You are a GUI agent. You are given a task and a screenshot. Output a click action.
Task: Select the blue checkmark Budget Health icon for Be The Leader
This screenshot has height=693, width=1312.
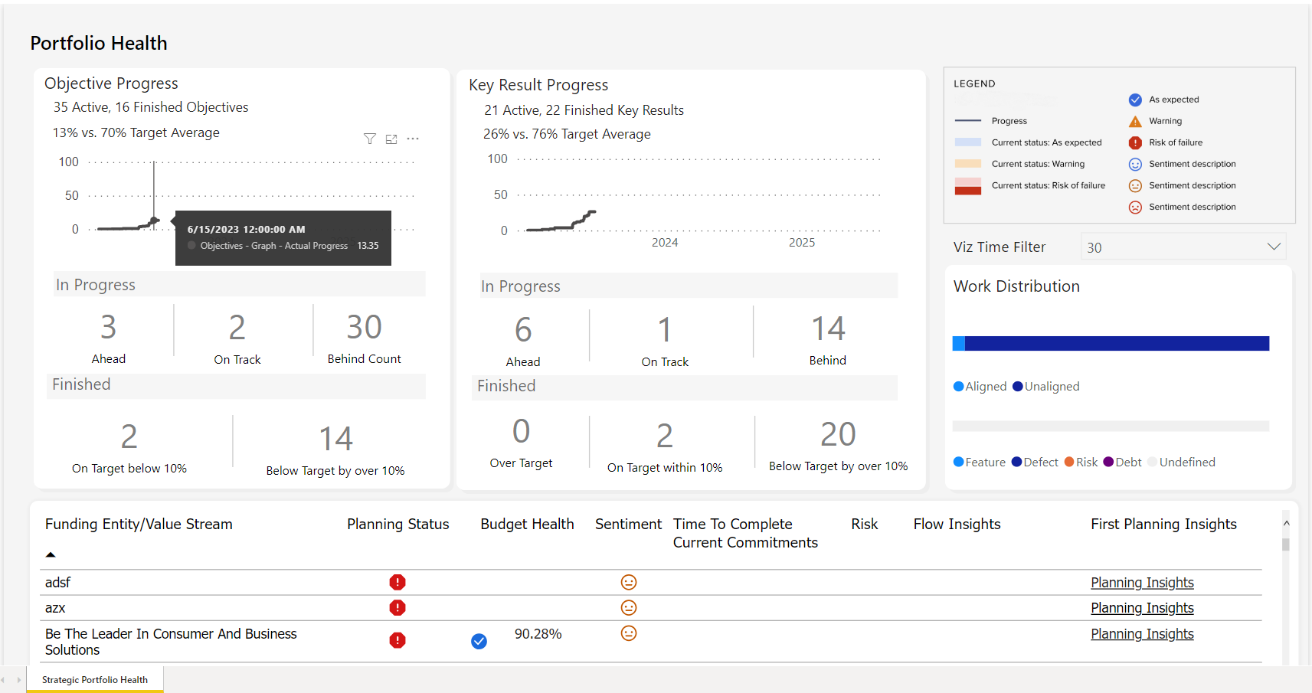pyautogui.click(x=479, y=641)
